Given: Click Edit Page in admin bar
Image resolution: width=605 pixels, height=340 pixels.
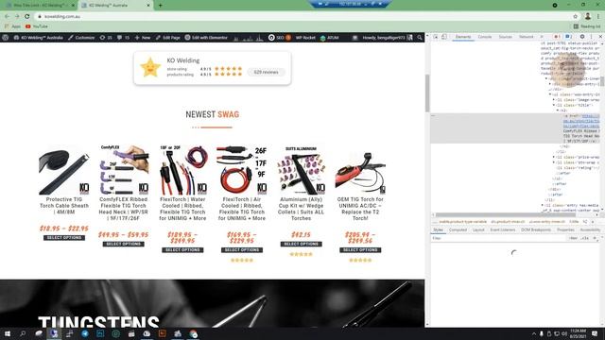Looking at the screenshot, I should (x=168, y=38).
